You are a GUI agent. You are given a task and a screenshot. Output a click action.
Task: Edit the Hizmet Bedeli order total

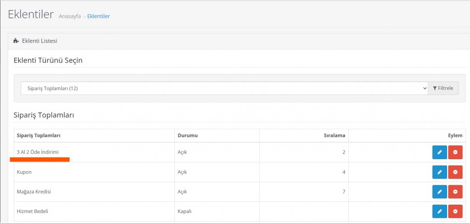click(439, 212)
